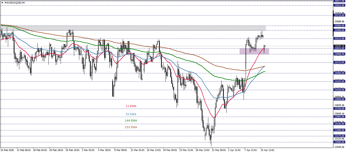Image resolution: width=346 pixels, height=153 pixels.
Task: Click the current price tag 25070.74
Action: (x=340, y=46)
